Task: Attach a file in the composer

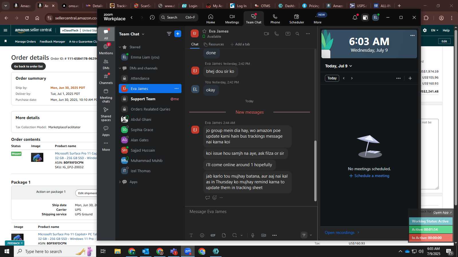Action: [x=224, y=235]
